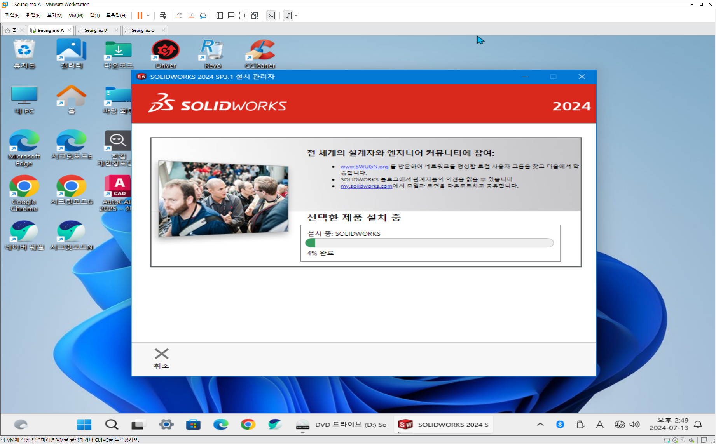Select SOLIDWORKS 2024 taskbar button

tap(443, 425)
